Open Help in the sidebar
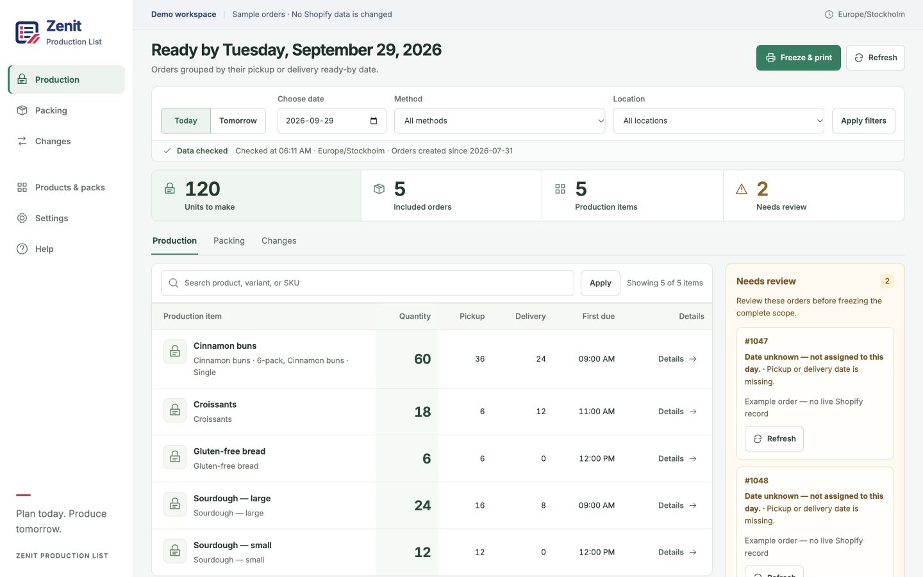Image resolution: width=923 pixels, height=577 pixels. click(x=67, y=249)
